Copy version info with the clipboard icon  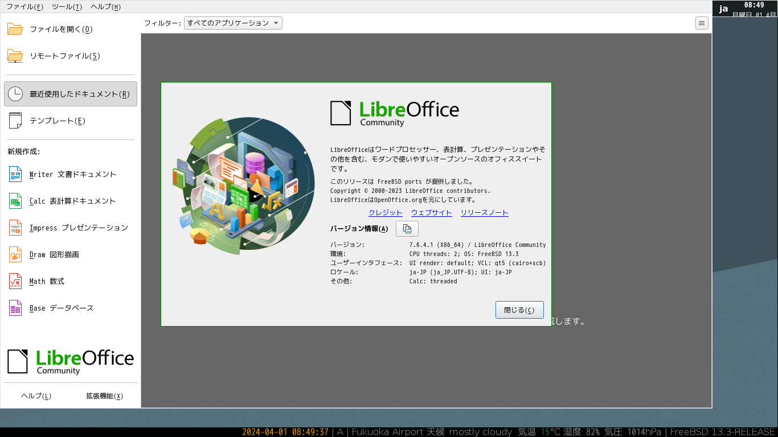tap(407, 229)
